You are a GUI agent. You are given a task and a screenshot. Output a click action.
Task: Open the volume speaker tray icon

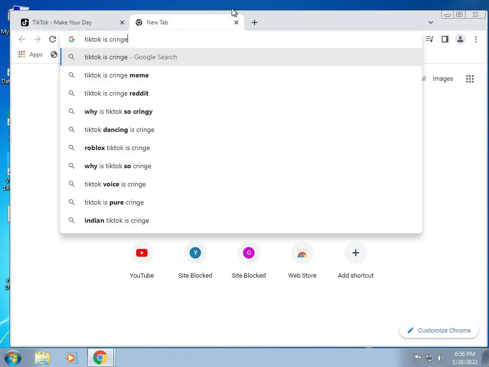pos(441,358)
